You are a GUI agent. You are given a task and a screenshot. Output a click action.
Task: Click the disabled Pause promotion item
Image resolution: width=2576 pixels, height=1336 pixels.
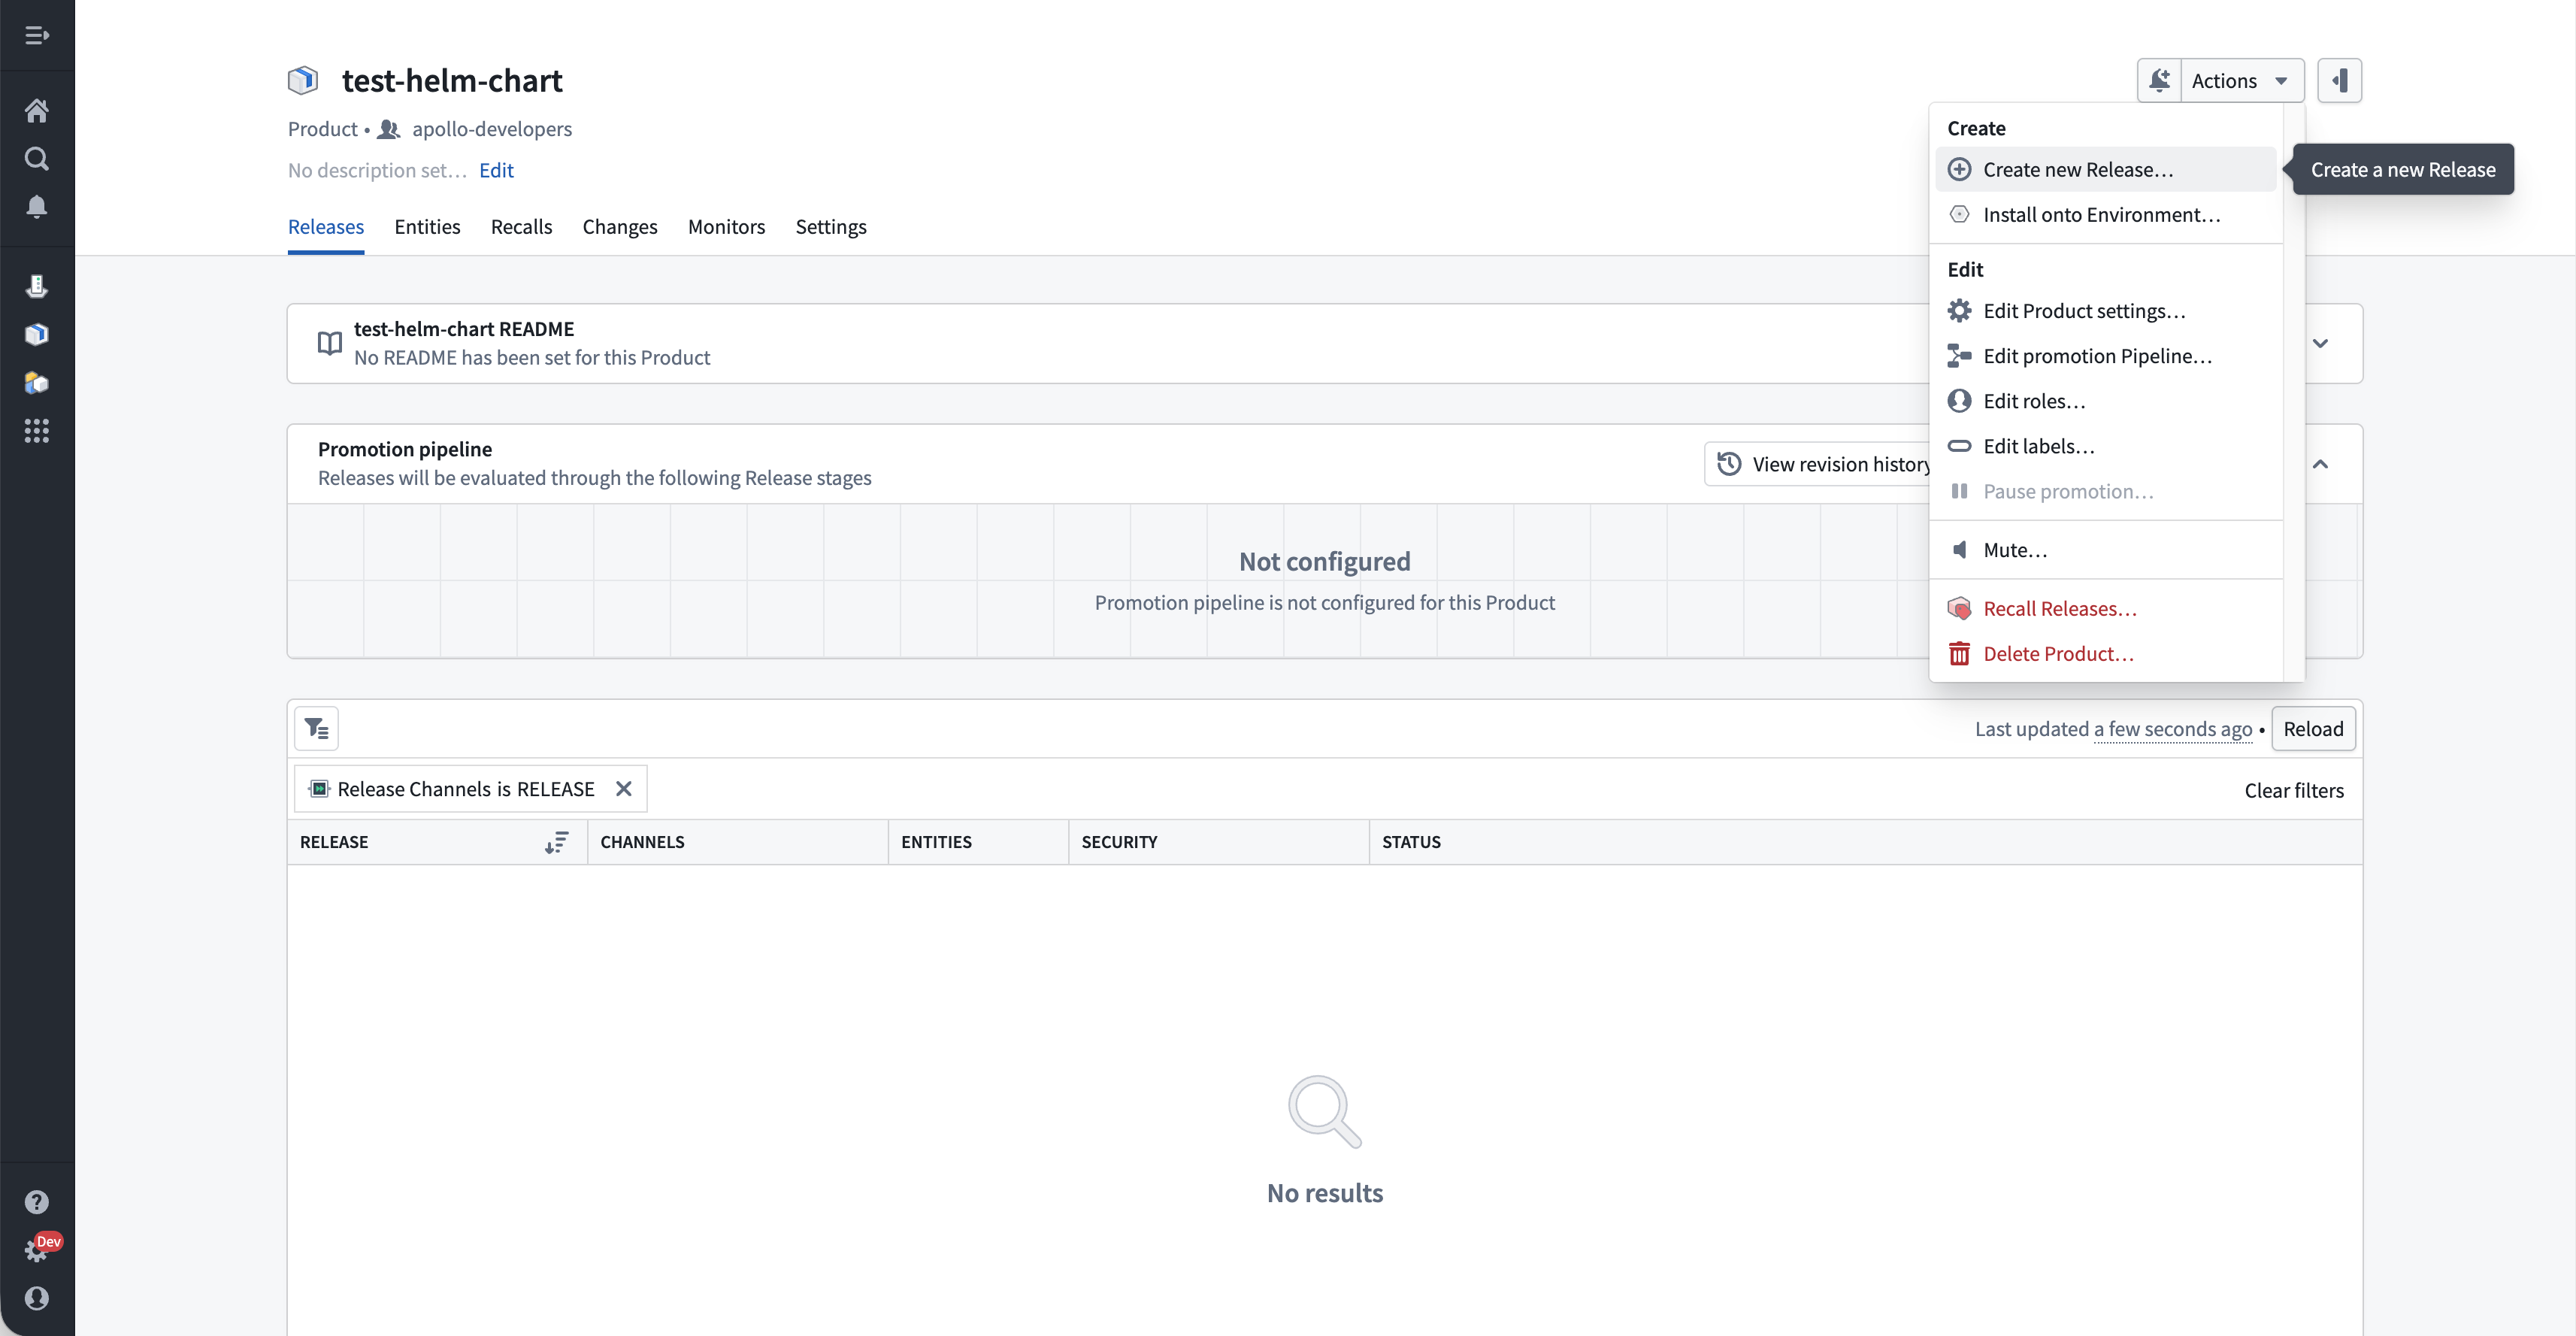click(x=2106, y=491)
